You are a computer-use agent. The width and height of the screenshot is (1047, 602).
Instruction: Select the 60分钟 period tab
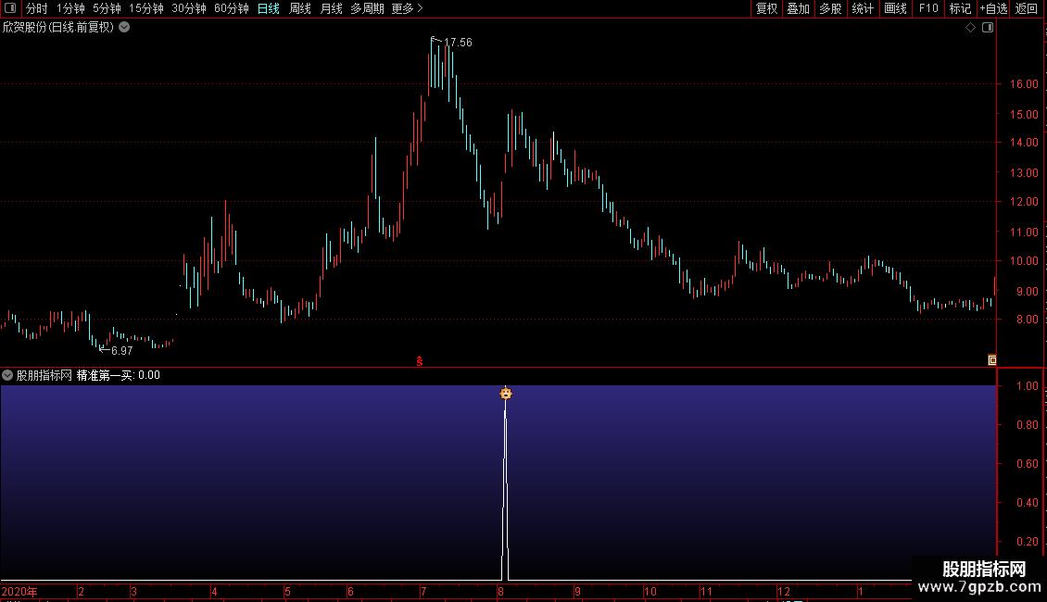coord(231,8)
